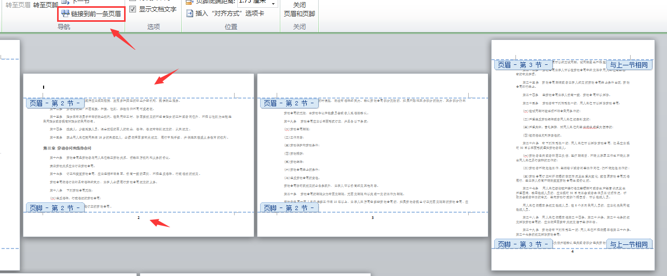This screenshot has width=667, height=276.
Task: Click page number 2 in footer
Action: point(139,218)
